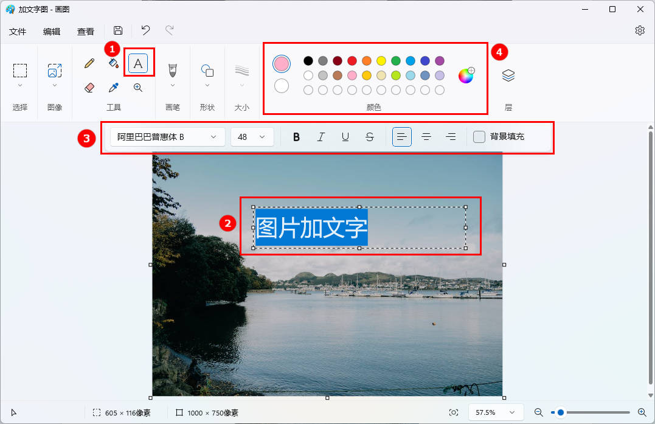Click the Size line thickness icon
The height and width of the screenshot is (424, 655).
point(242,71)
